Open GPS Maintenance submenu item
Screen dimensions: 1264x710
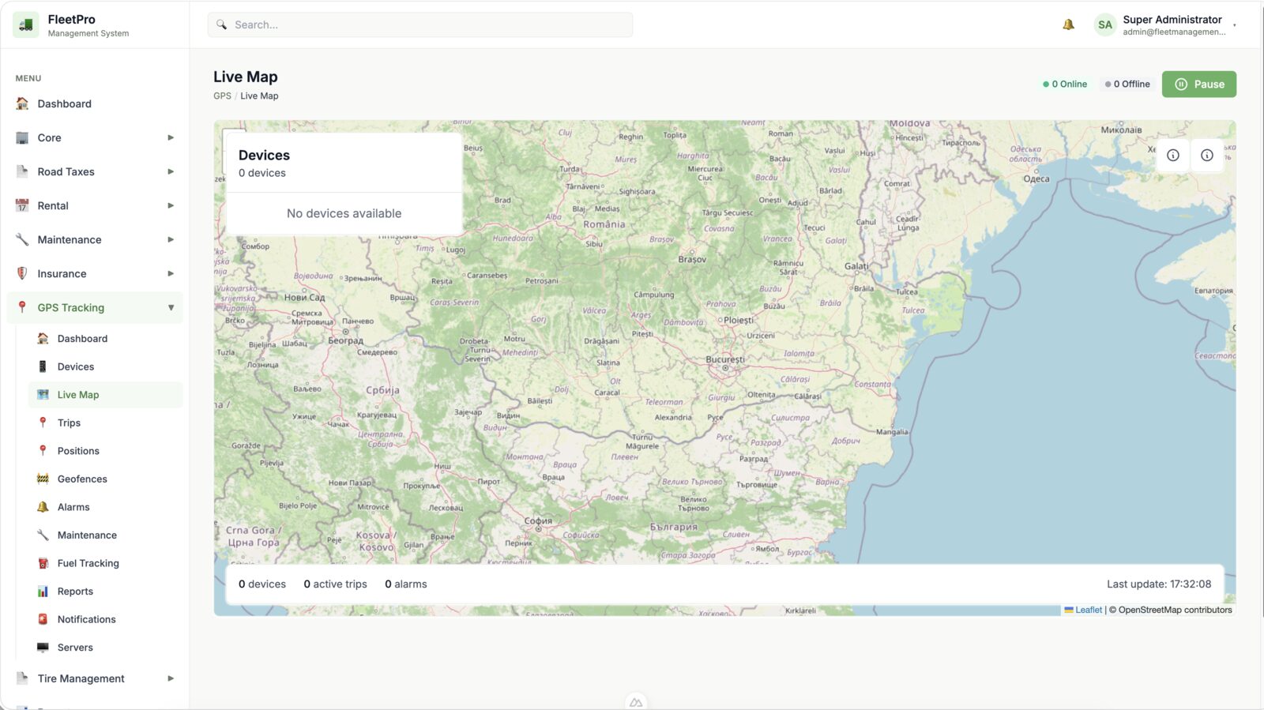[105, 535]
